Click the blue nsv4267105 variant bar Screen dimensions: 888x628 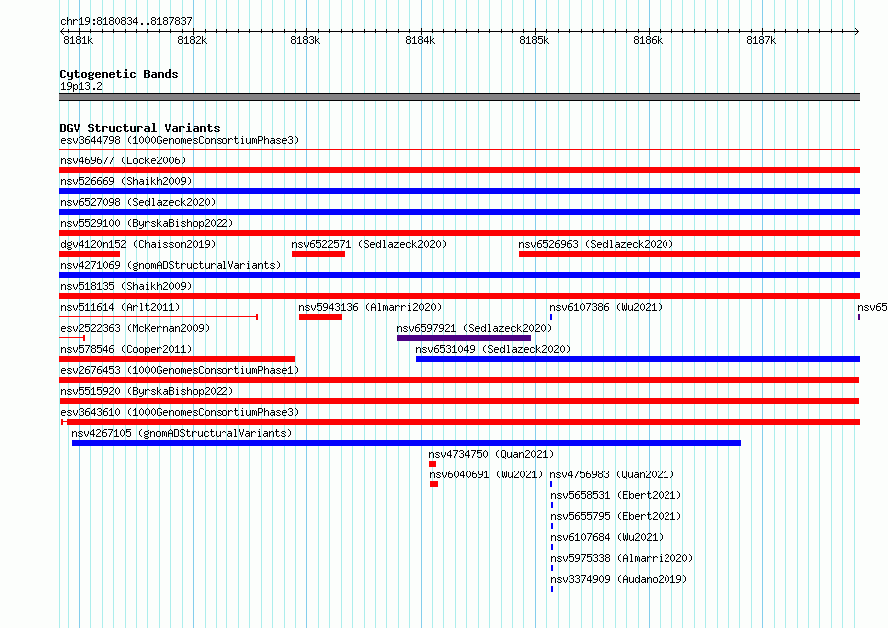click(406, 443)
